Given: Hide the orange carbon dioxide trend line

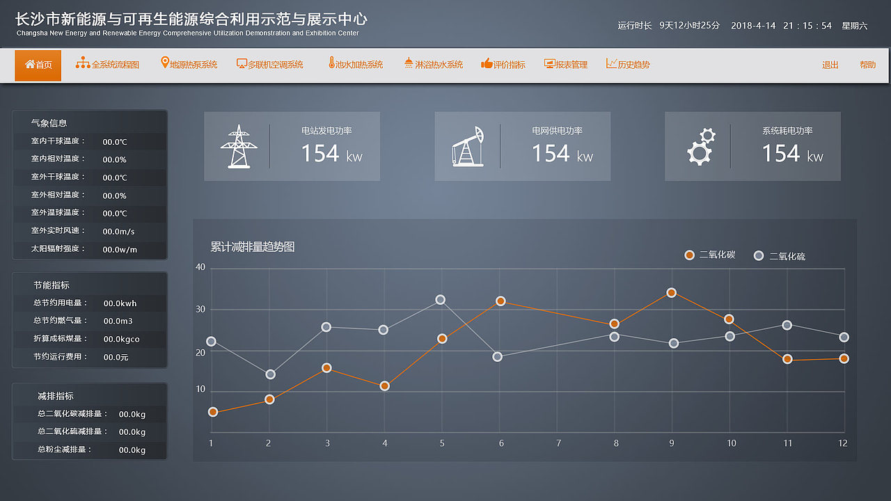Looking at the screenshot, I should point(689,255).
